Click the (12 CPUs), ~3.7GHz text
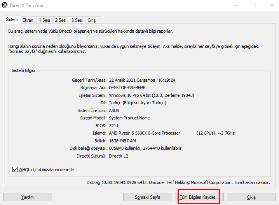Screen dimensions: 279x205 (216, 133)
